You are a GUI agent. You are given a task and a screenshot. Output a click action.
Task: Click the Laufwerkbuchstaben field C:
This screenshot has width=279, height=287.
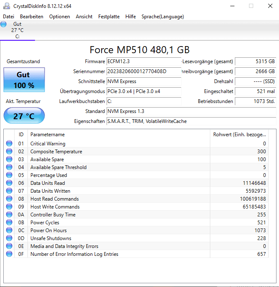click(144, 101)
